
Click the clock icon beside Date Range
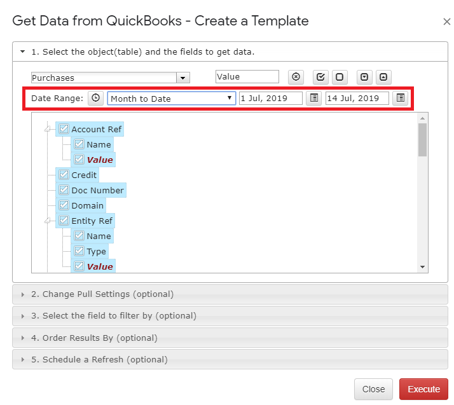96,98
